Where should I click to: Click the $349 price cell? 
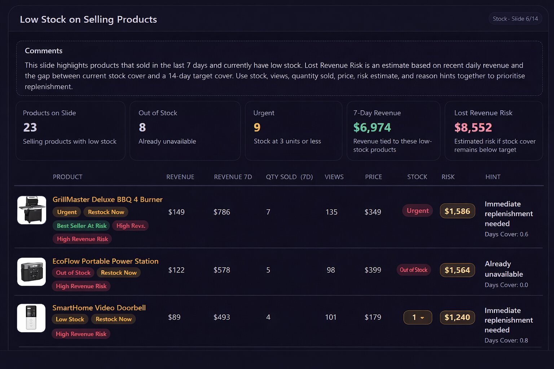tap(373, 212)
